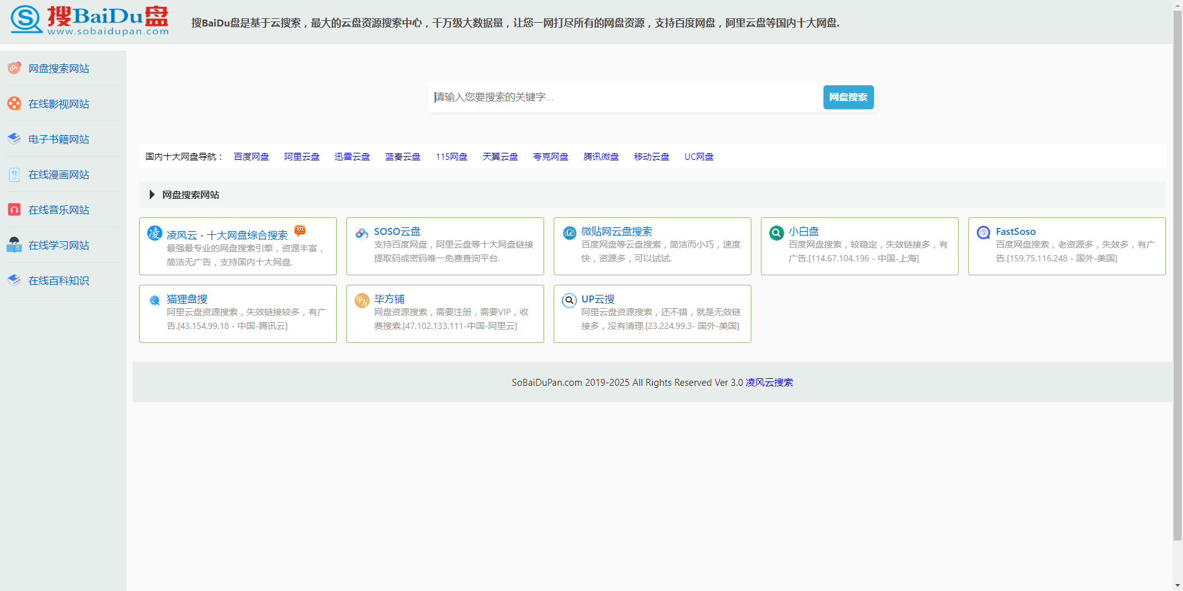
Task: Click the www.sobaidupan.com logo text
Action: (108, 32)
